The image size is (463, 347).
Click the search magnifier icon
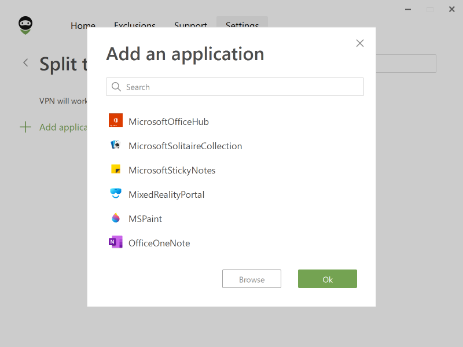pos(116,87)
